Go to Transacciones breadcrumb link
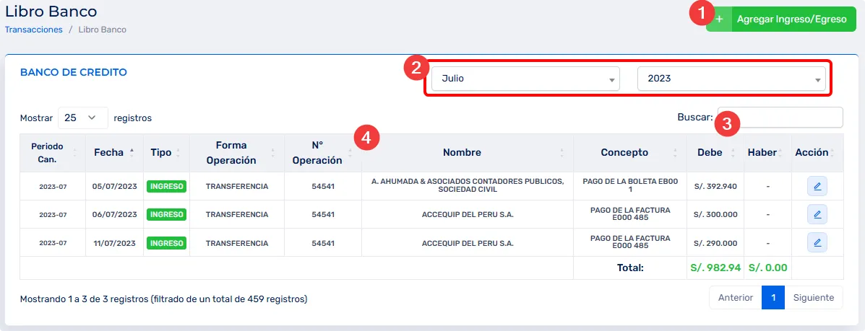Screen dimensions: 865x331 (x=33, y=30)
